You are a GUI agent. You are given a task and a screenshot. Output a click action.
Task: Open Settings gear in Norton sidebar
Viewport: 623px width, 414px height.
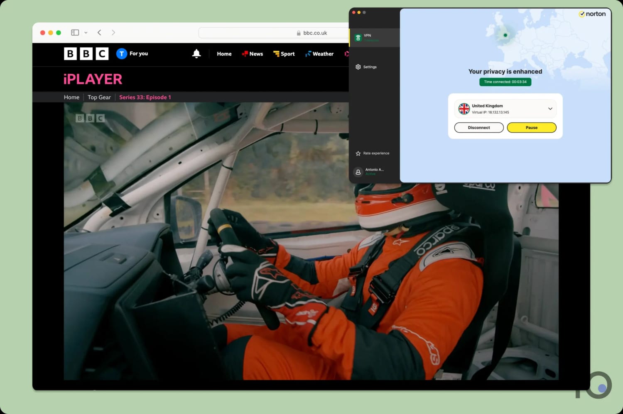358,67
